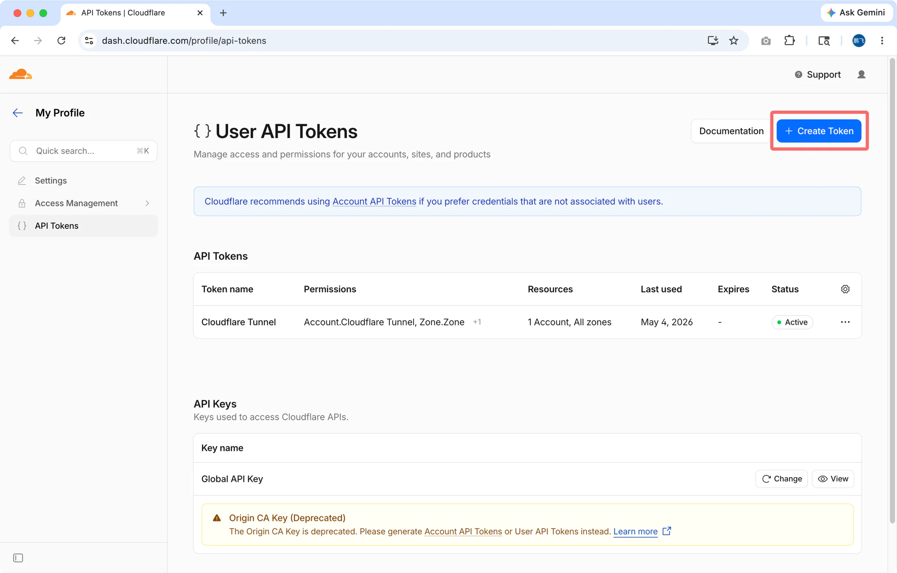Click the Cloudflare Tunnel token name

click(239, 322)
